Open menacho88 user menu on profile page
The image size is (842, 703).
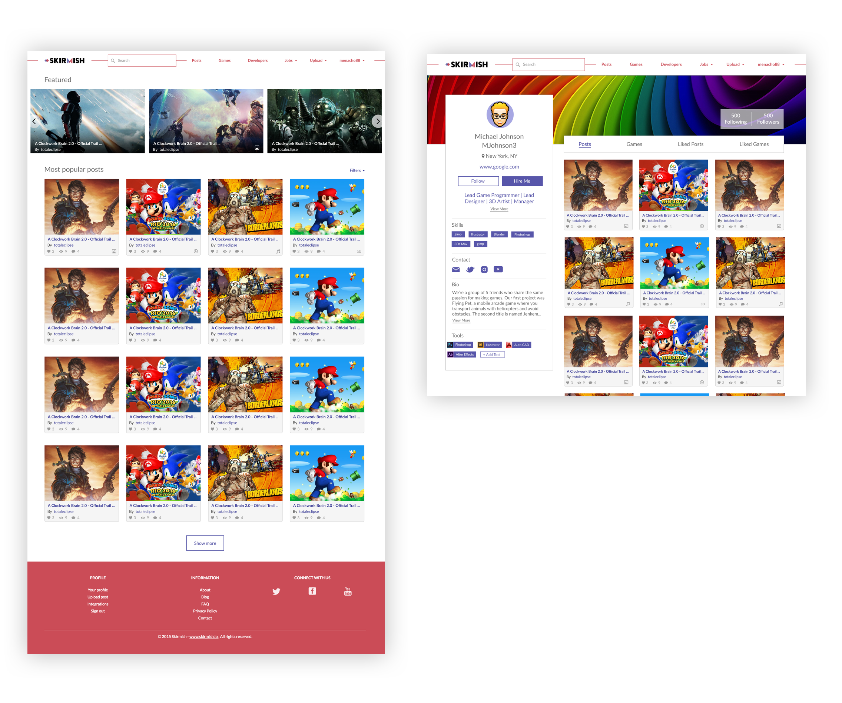tap(770, 64)
